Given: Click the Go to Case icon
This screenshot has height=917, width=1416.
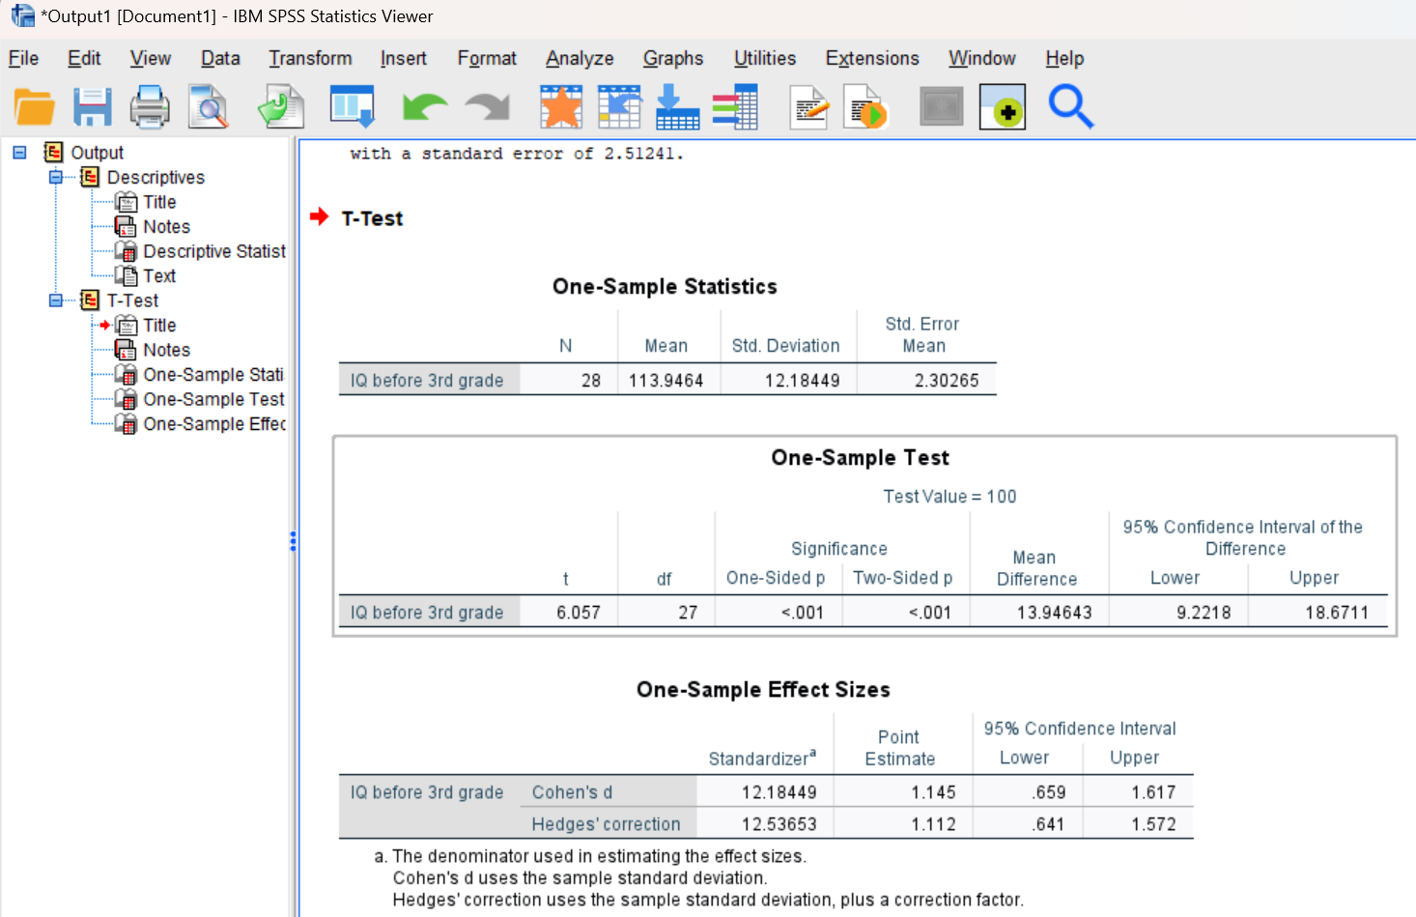Looking at the screenshot, I should tap(620, 107).
